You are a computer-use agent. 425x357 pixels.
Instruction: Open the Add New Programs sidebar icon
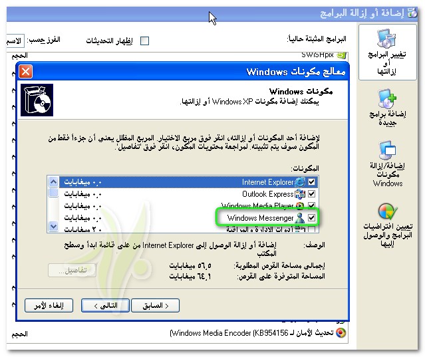387,99
